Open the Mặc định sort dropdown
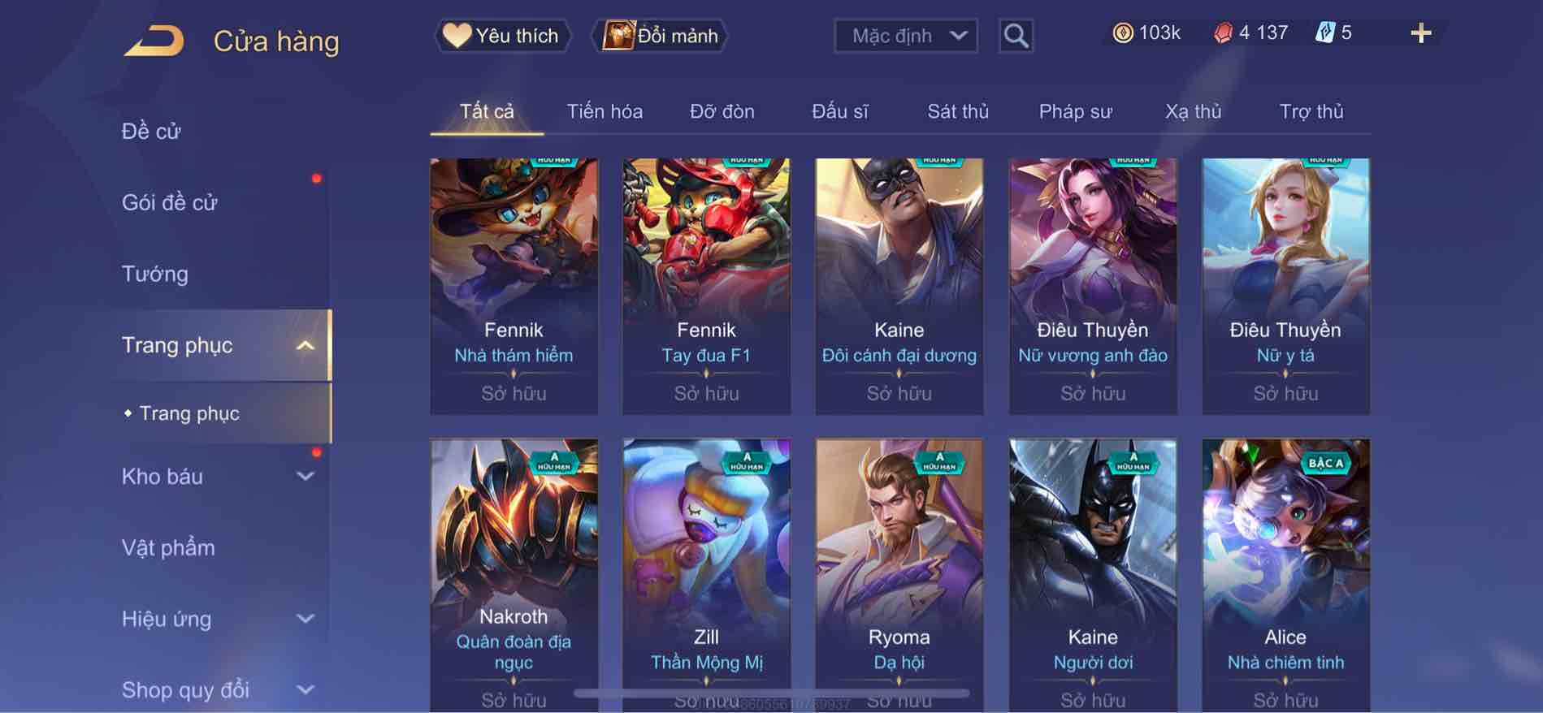This screenshot has width=1543, height=713. (x=905, y=36)
